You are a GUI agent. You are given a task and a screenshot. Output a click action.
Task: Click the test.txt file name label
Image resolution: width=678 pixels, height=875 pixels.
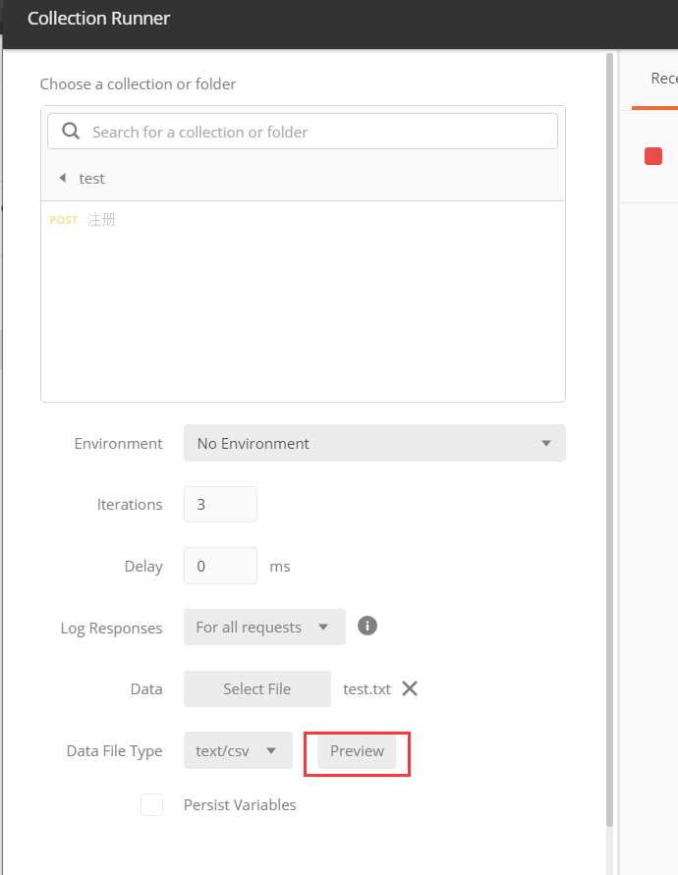tap(367, 689)
